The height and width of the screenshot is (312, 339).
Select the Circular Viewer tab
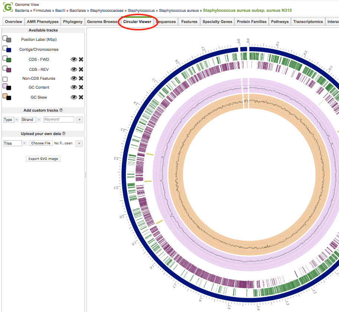[x=137, y=22]
